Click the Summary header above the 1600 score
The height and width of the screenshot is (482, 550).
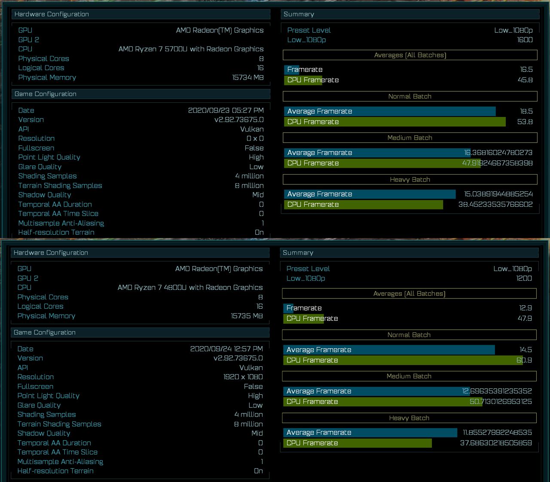coord(410,14)
